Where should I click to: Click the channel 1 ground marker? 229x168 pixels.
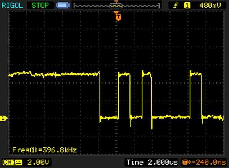(3, 118)
